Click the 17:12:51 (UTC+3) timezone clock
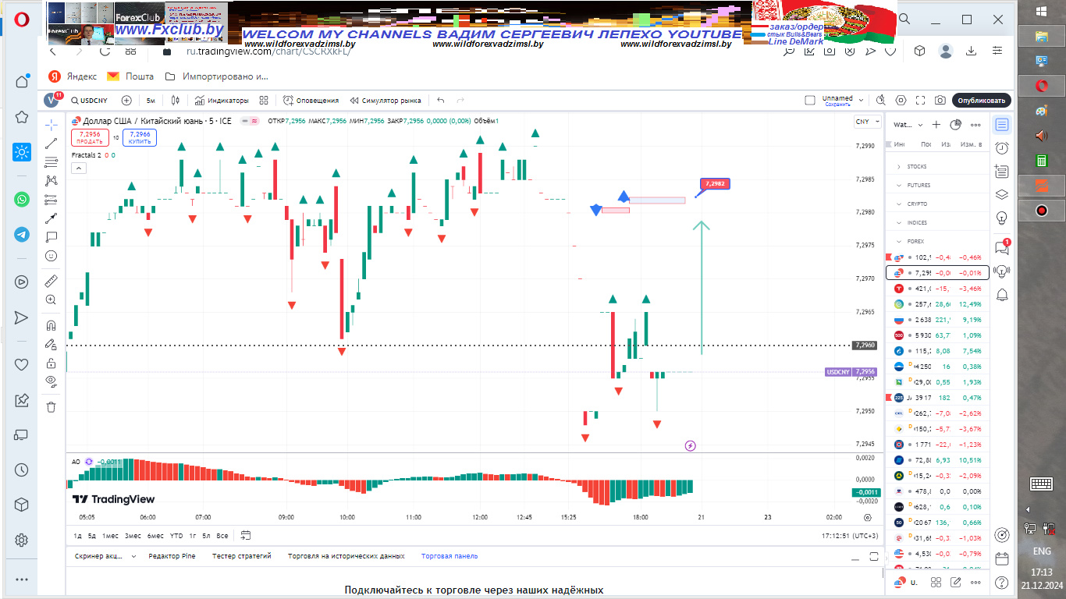This screenshot has height=599, width=1066. (x=850, y=536)
